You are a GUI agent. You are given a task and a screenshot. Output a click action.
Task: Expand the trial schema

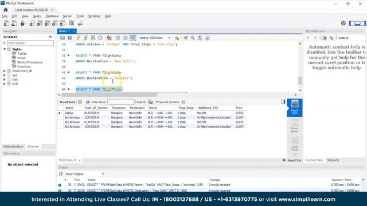pyautogui.click(x=5, y=84)
